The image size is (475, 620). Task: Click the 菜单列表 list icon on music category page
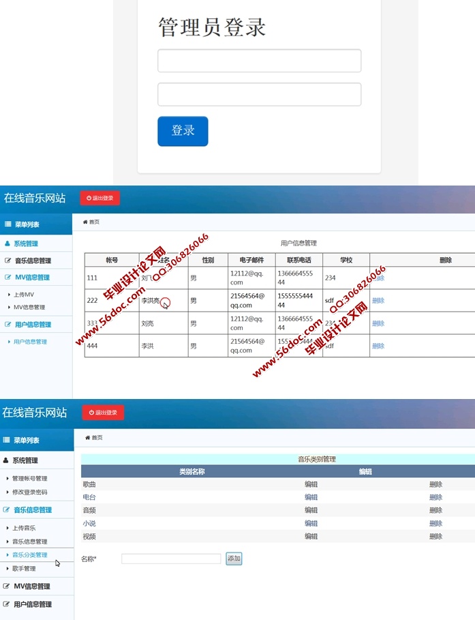pyautogui.click(x=6, y=440)
